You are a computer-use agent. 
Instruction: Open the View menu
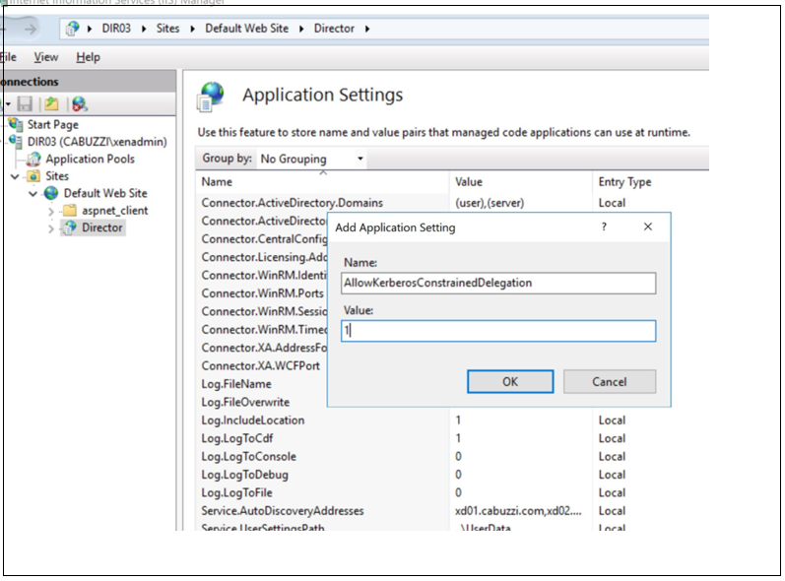46,57
